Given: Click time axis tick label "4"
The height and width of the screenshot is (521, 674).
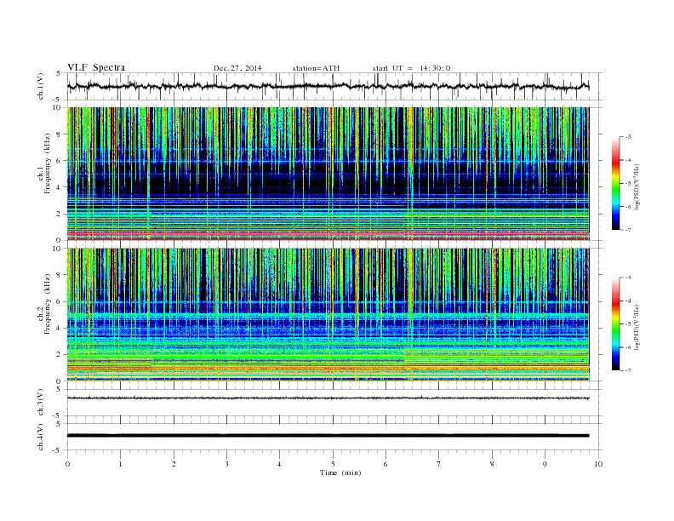Looking at the screenshot, I should (x=279, y=464).
